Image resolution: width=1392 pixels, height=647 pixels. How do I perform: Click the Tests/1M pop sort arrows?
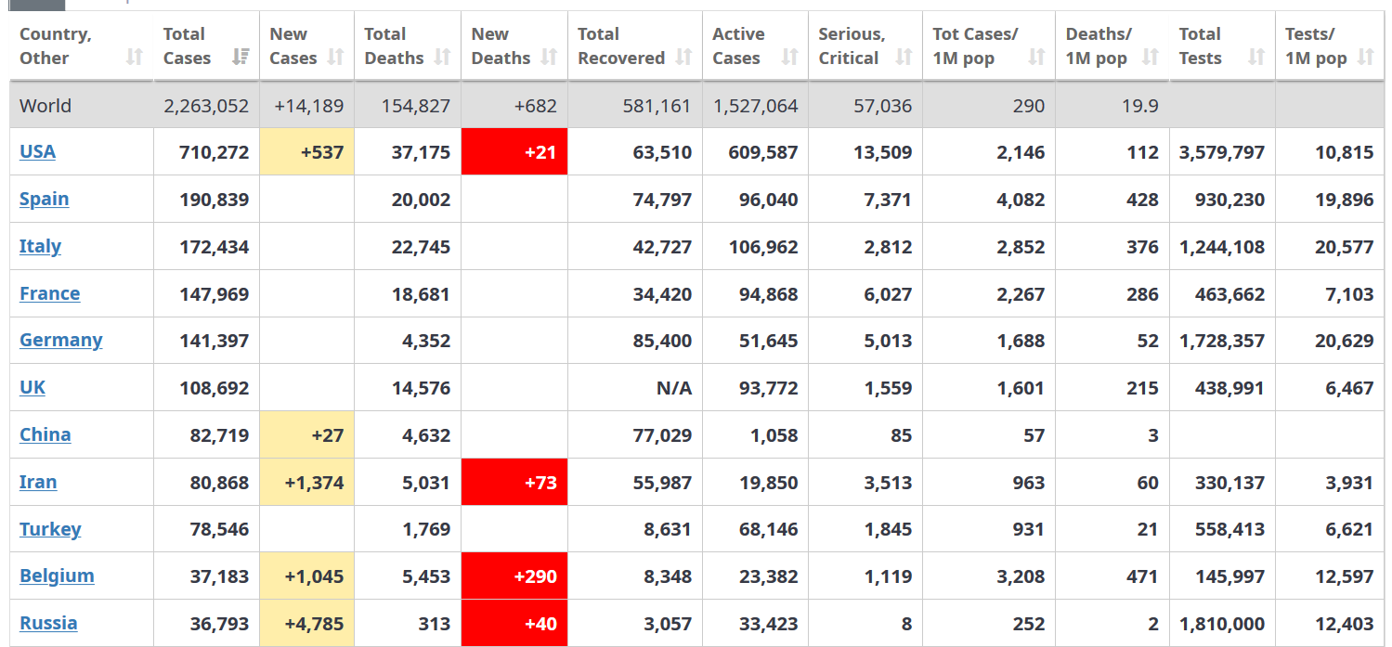click(x=1365, y=58)
